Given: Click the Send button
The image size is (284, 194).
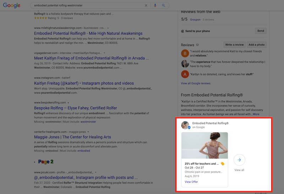Looking at the screenshot, I should tap(261, 31).
